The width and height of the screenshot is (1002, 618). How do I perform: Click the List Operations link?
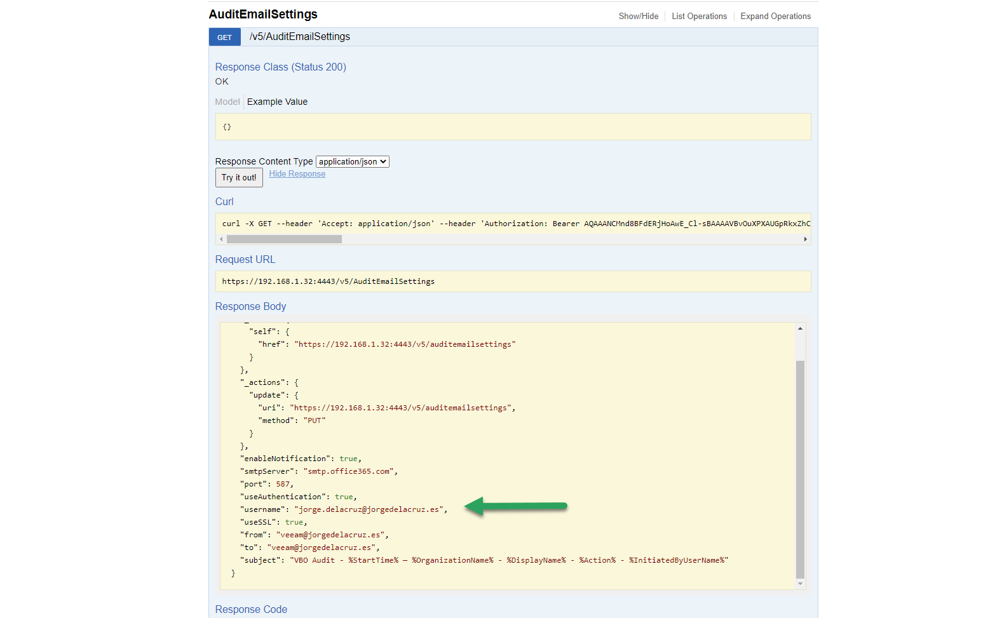(699, 17)
